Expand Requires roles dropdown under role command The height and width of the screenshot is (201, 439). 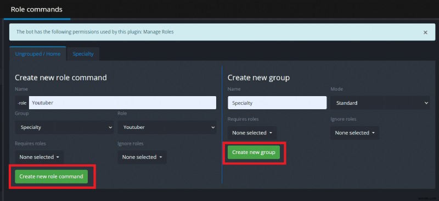pos(39,157)
